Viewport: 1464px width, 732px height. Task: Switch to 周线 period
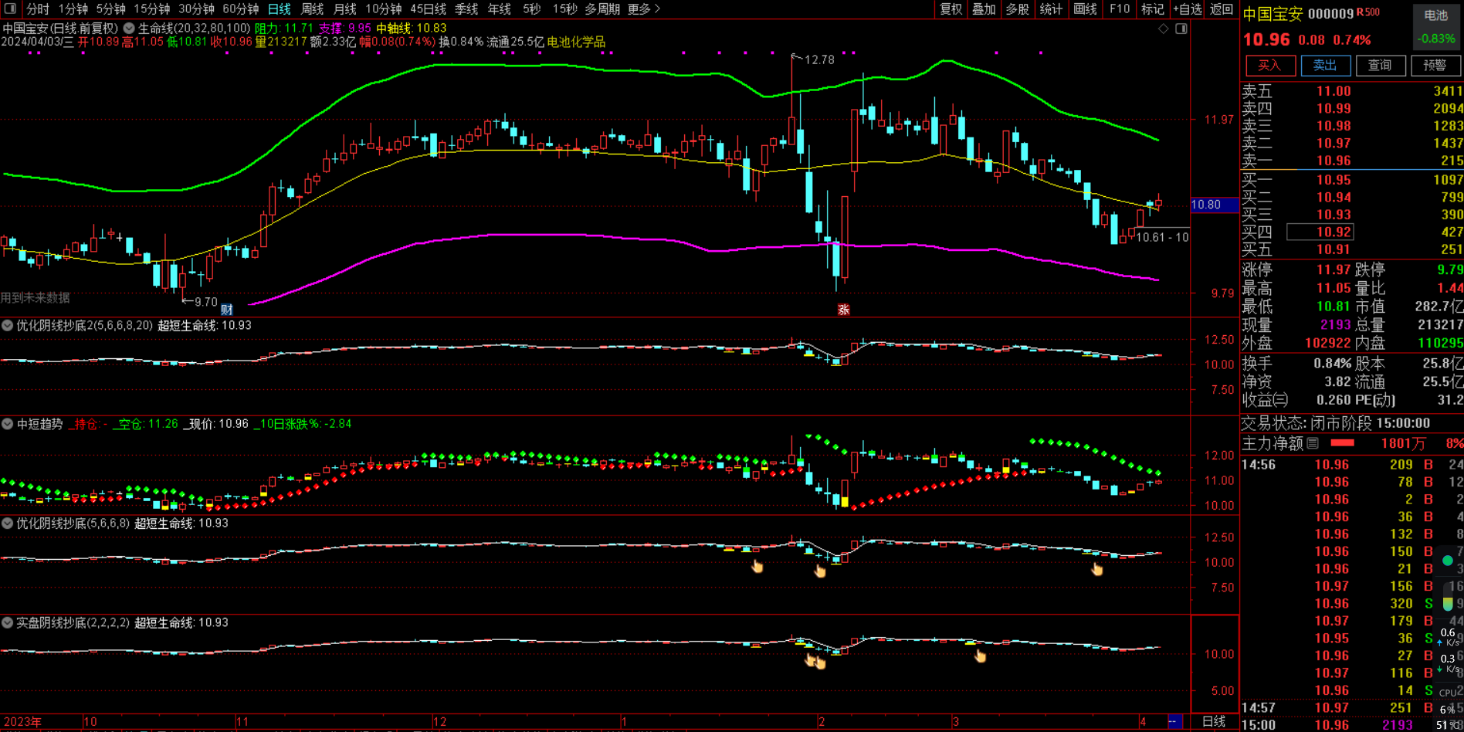pos(312,8)
